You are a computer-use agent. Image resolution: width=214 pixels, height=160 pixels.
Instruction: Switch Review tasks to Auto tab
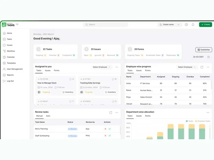[48, 116]
